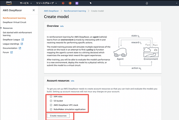Click the pin shortcuts icon
The width and height of the screenshot is (179, 120).
click(x=90, y=3)
